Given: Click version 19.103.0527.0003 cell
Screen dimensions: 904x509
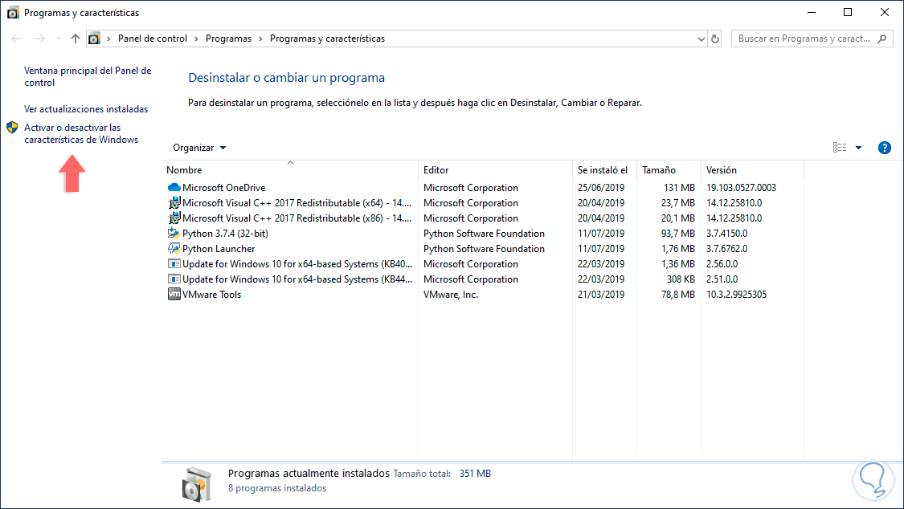Looking at the screenshot, I should click(742, 188).
